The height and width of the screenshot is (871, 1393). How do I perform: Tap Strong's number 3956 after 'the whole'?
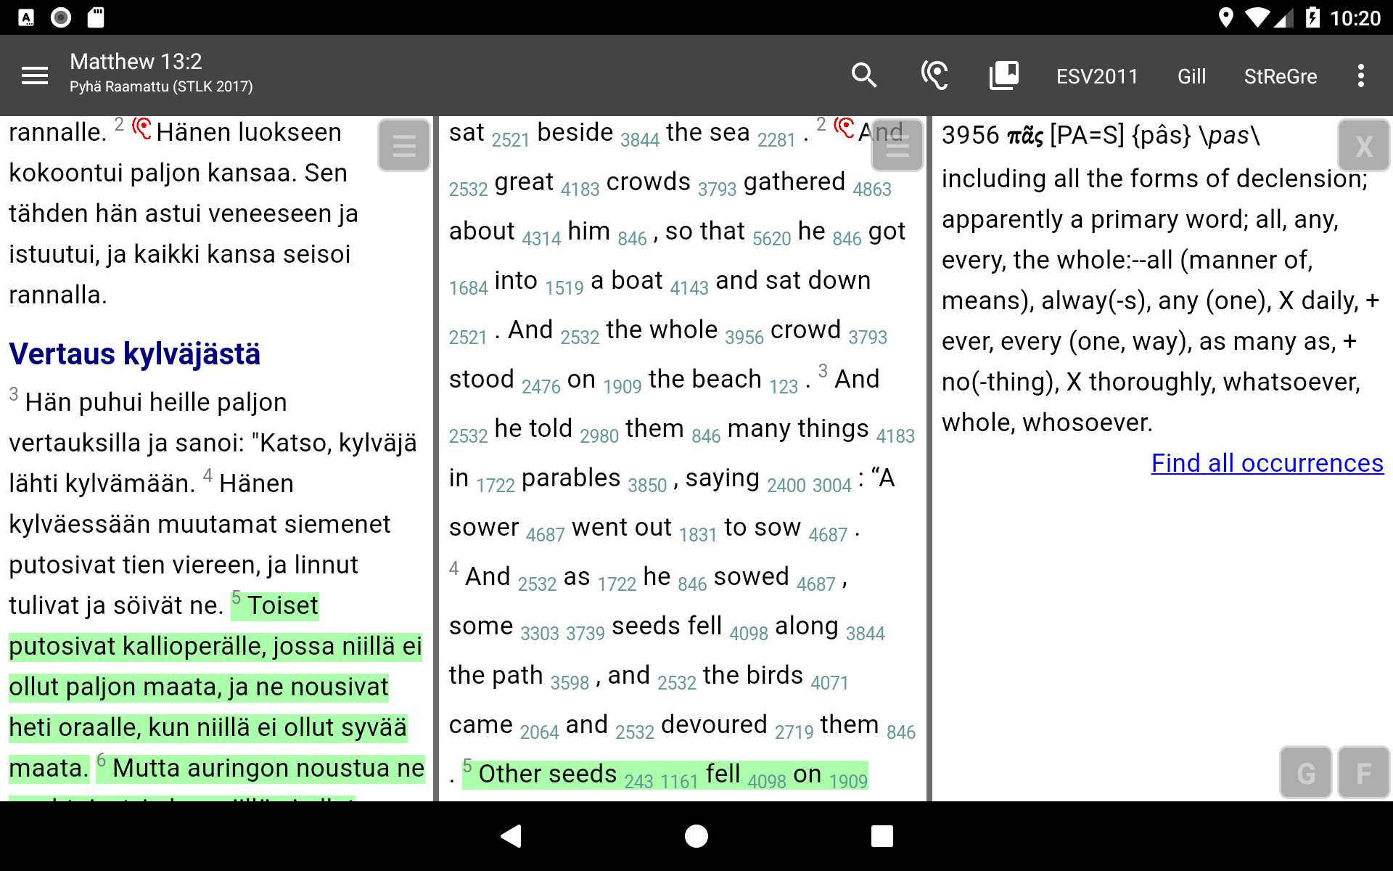(x=744, y=338)
